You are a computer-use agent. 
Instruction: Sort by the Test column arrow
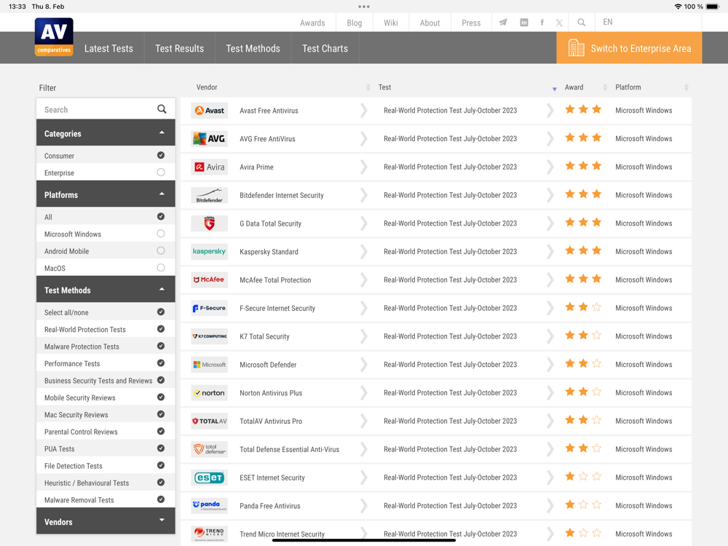pos(554,89)
